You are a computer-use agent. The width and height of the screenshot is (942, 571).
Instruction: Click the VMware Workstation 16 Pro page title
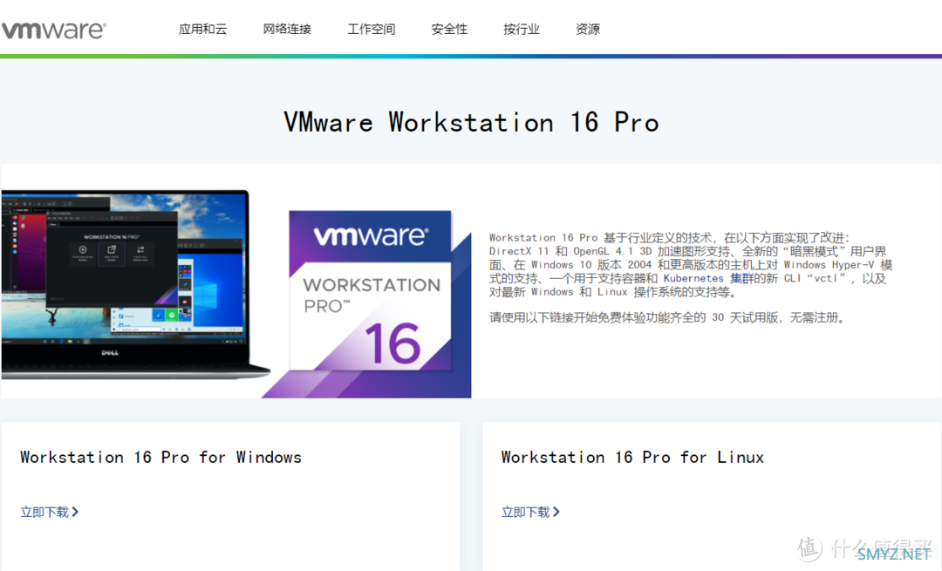(x=472, y=123)
